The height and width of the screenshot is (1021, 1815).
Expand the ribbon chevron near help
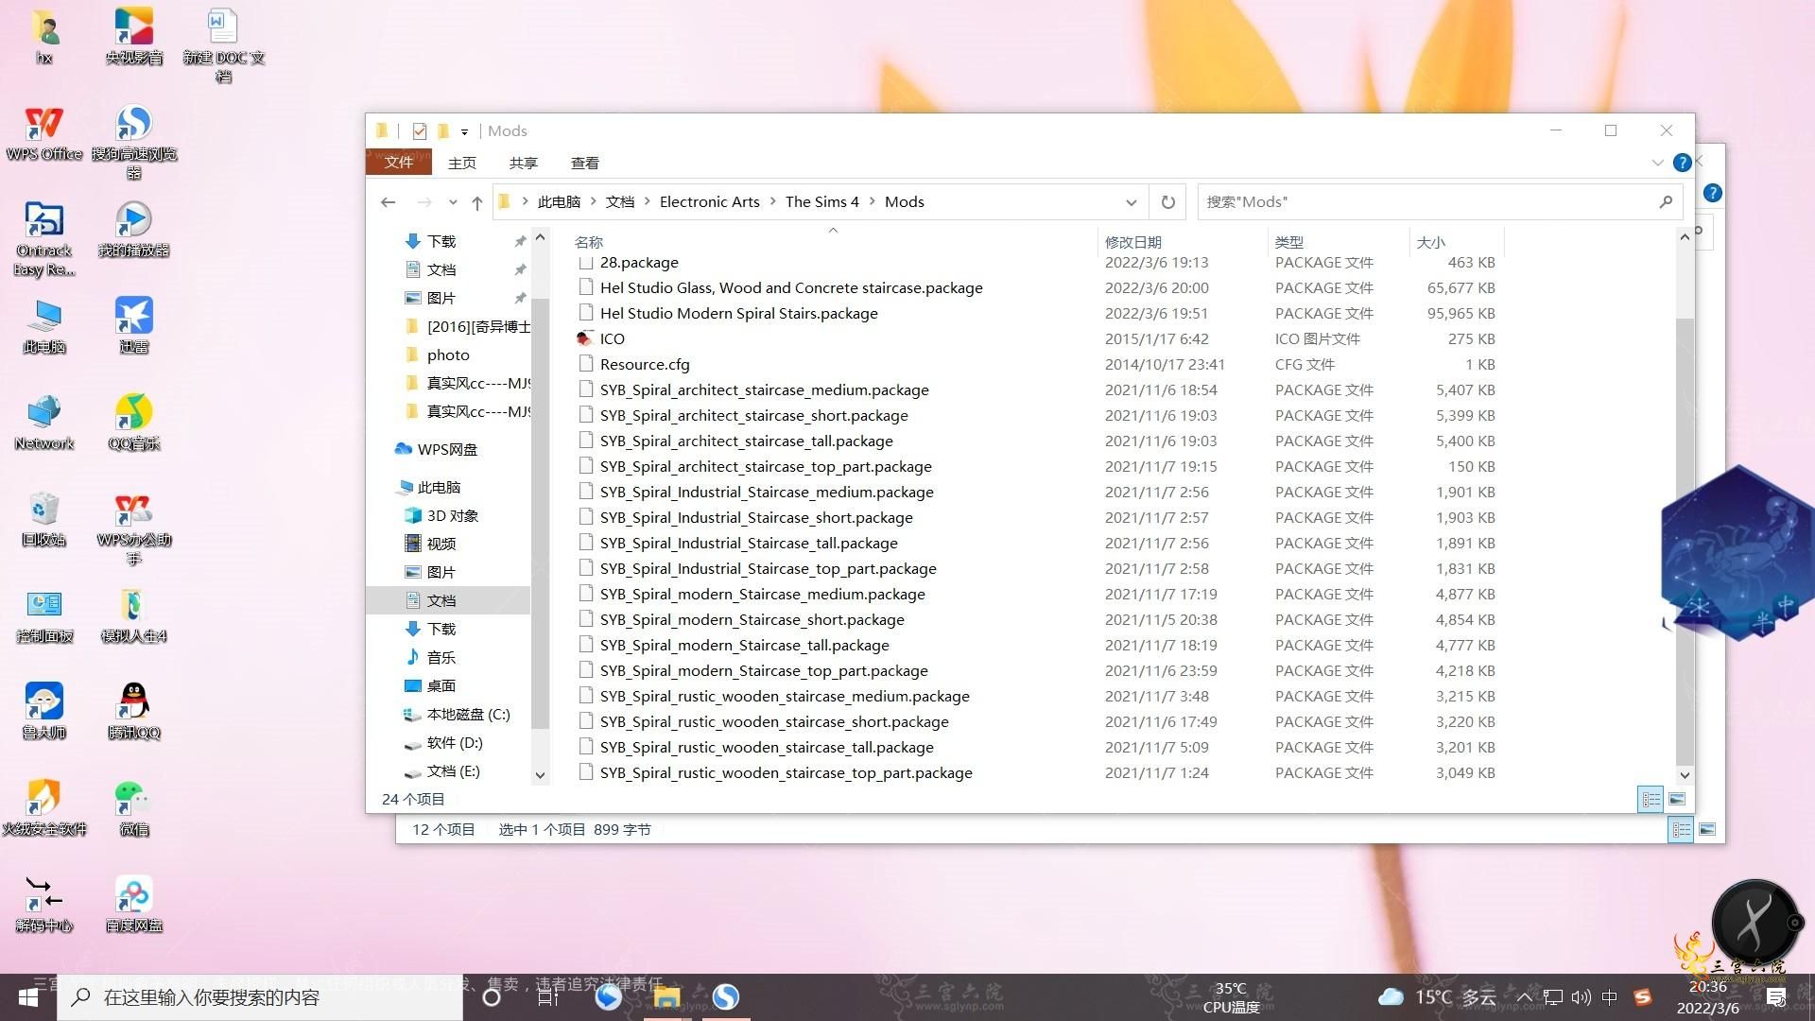pos(1657,163)
